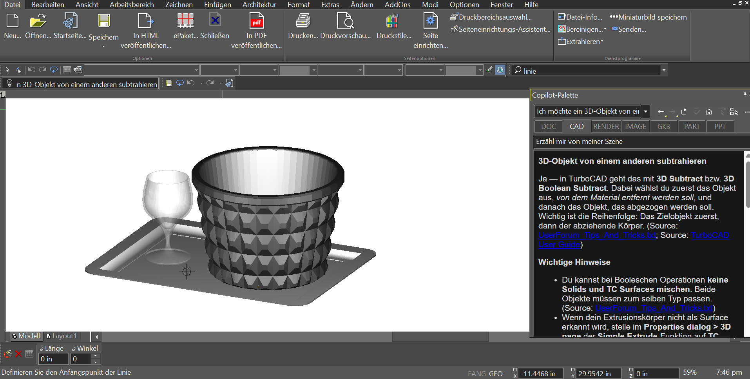
Task: Expand the linie search box dropdown
Action: 663,71
